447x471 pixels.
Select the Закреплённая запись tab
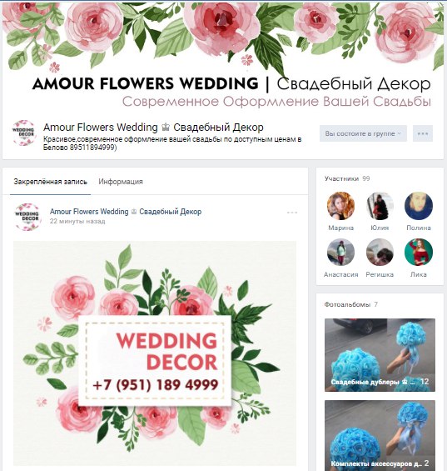[x=51, y=182]
